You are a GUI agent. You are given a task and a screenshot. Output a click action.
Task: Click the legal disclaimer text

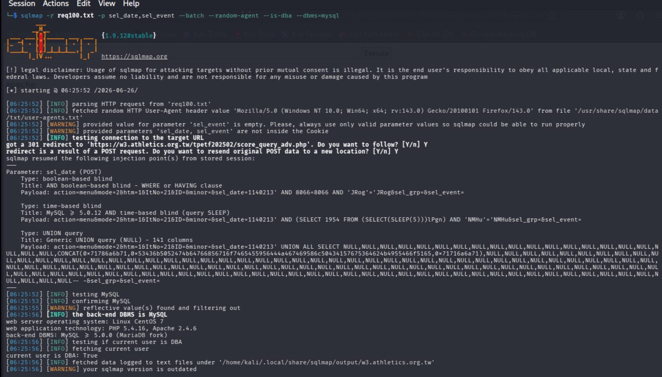(x=332, y=73)
